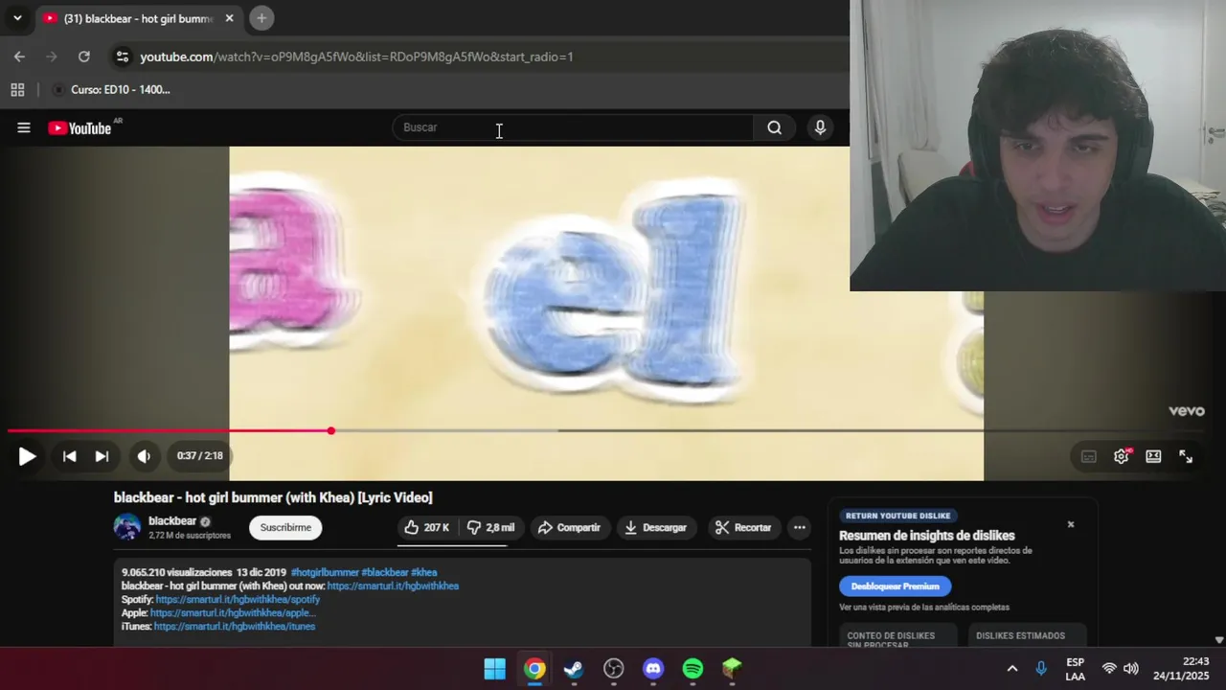Skip to the next video
Viewport: 1226px width, 690px height.
coord(102,456)
